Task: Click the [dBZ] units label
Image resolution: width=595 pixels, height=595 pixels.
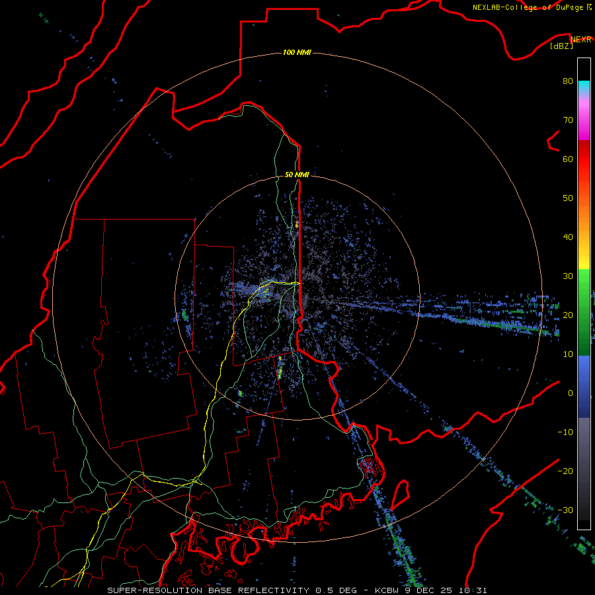Action: 561,46
